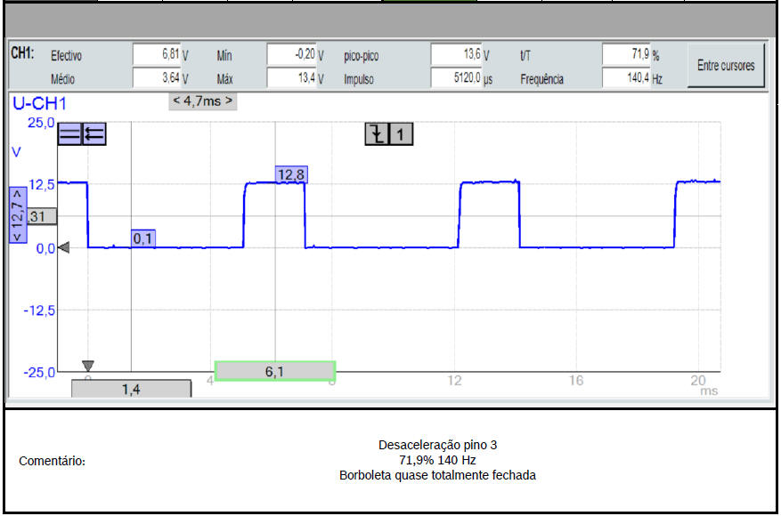Select the 1,4 cursor position slider
This screenshot has width=781, height=516.
[131, 389]
